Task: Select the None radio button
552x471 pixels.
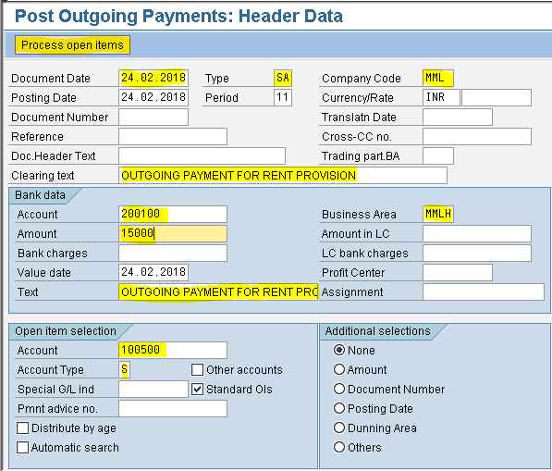Action: coord(339,350)
